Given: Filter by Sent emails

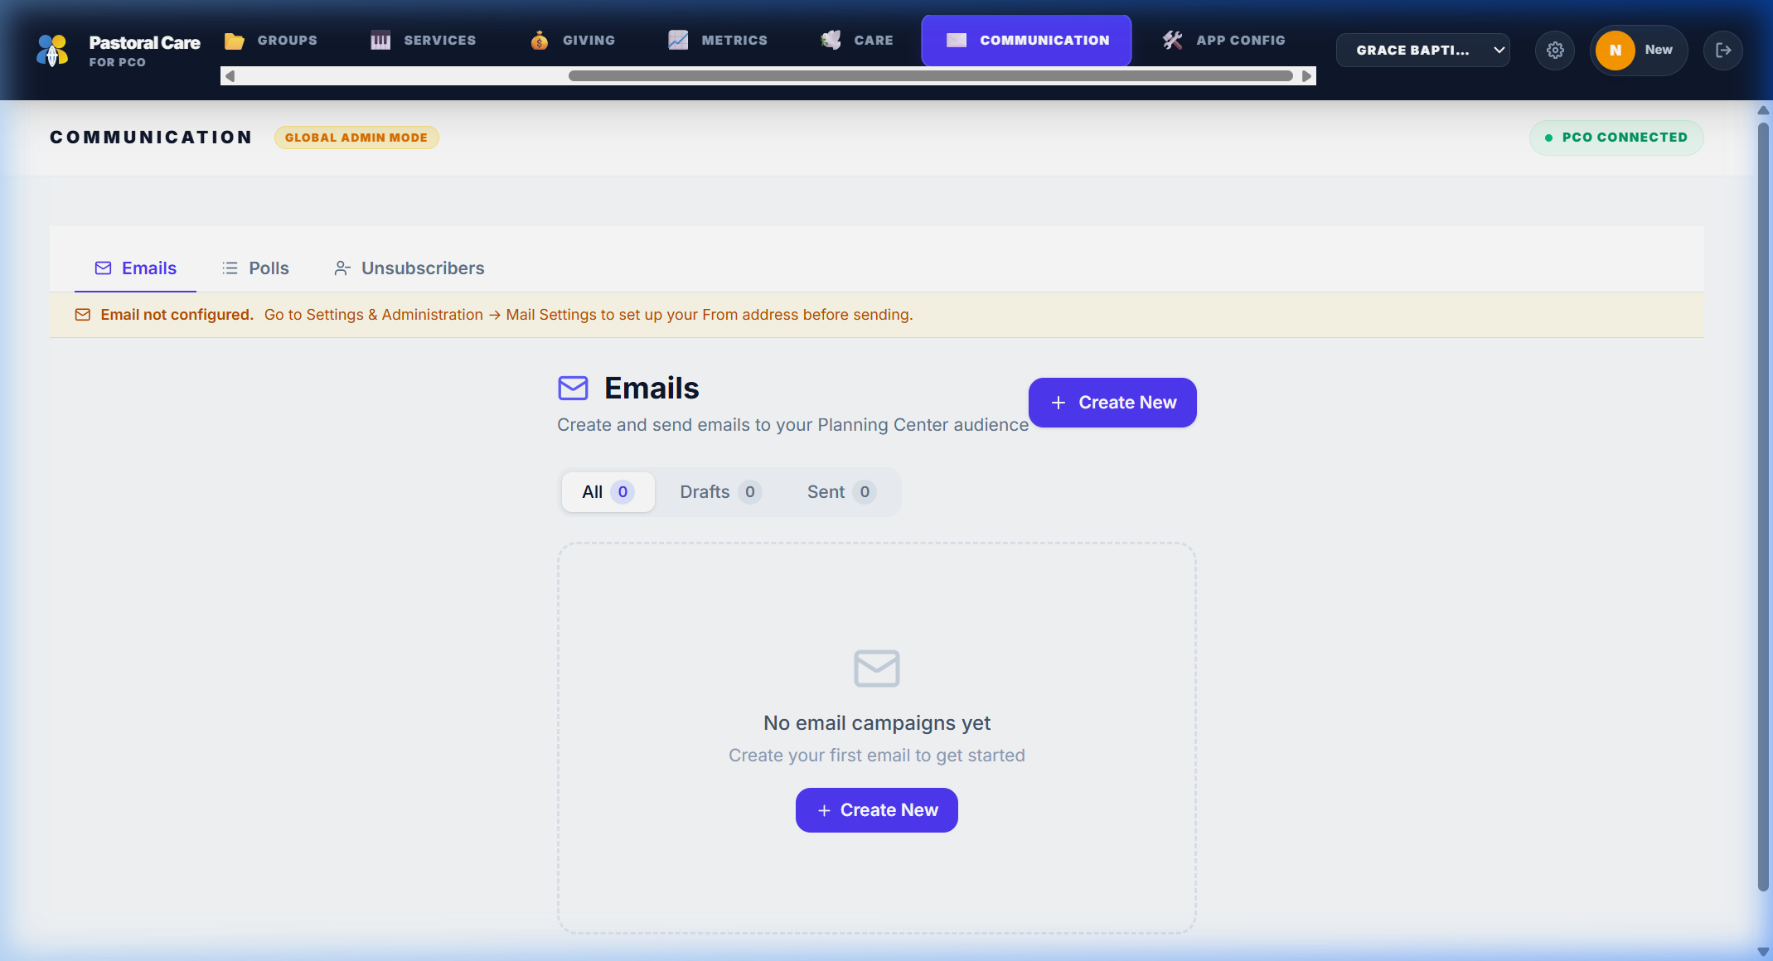Looking at the screenshot, I should (840, 492).
